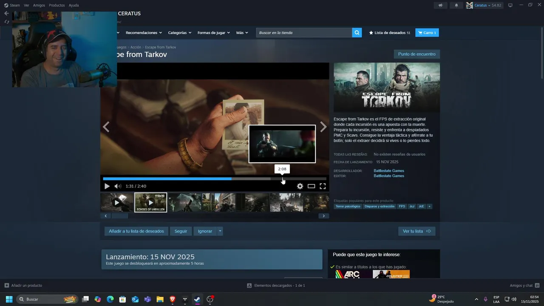The height and width of the screenshot is (306, 544).
Task: Select the Terror psicológico tag
Action: click(348, 207)
